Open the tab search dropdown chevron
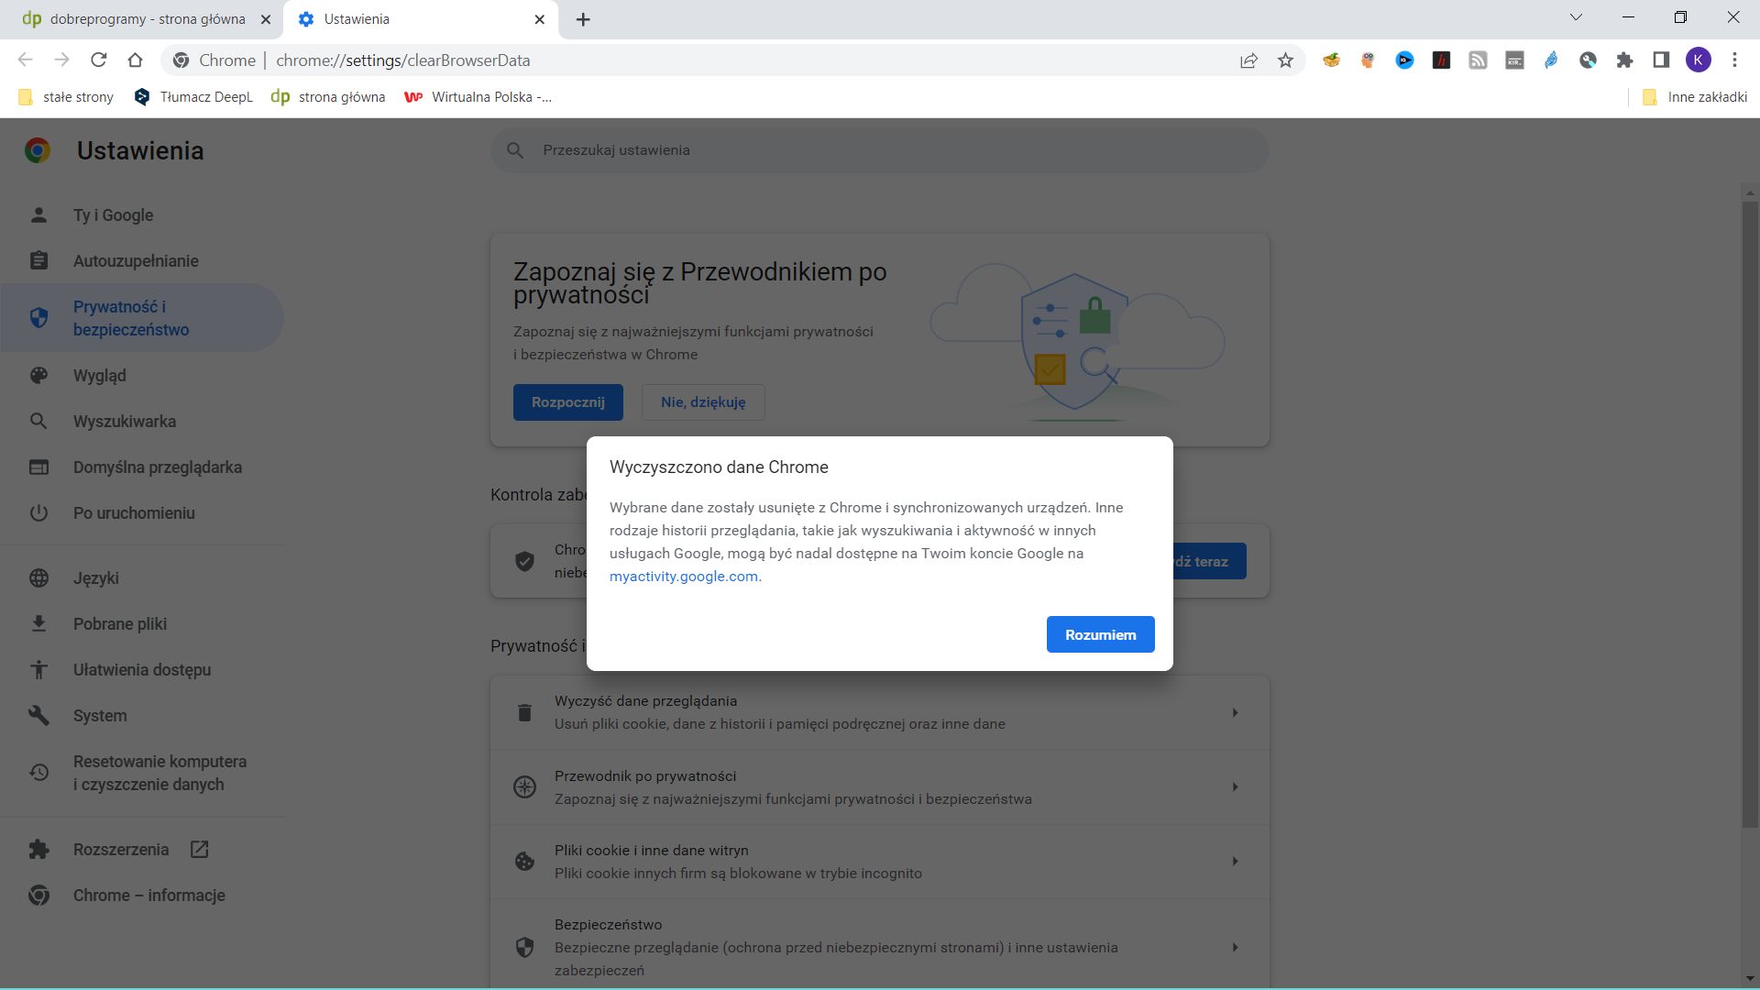This screenshot has height=990, width=1760. coord(1576,16)
